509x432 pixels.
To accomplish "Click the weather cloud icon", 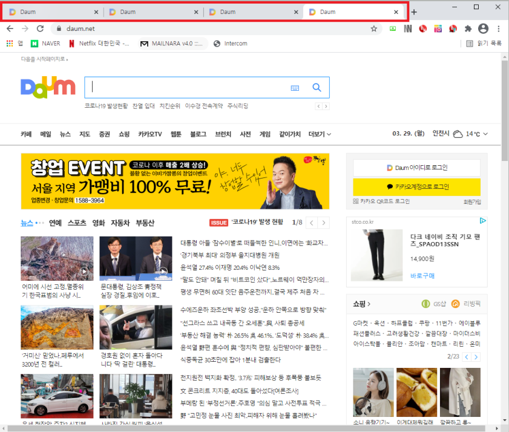I will (x=458, y=134).
